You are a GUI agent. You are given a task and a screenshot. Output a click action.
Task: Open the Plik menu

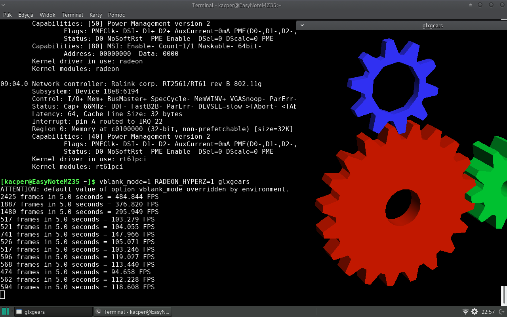click(x=8, y=15)
